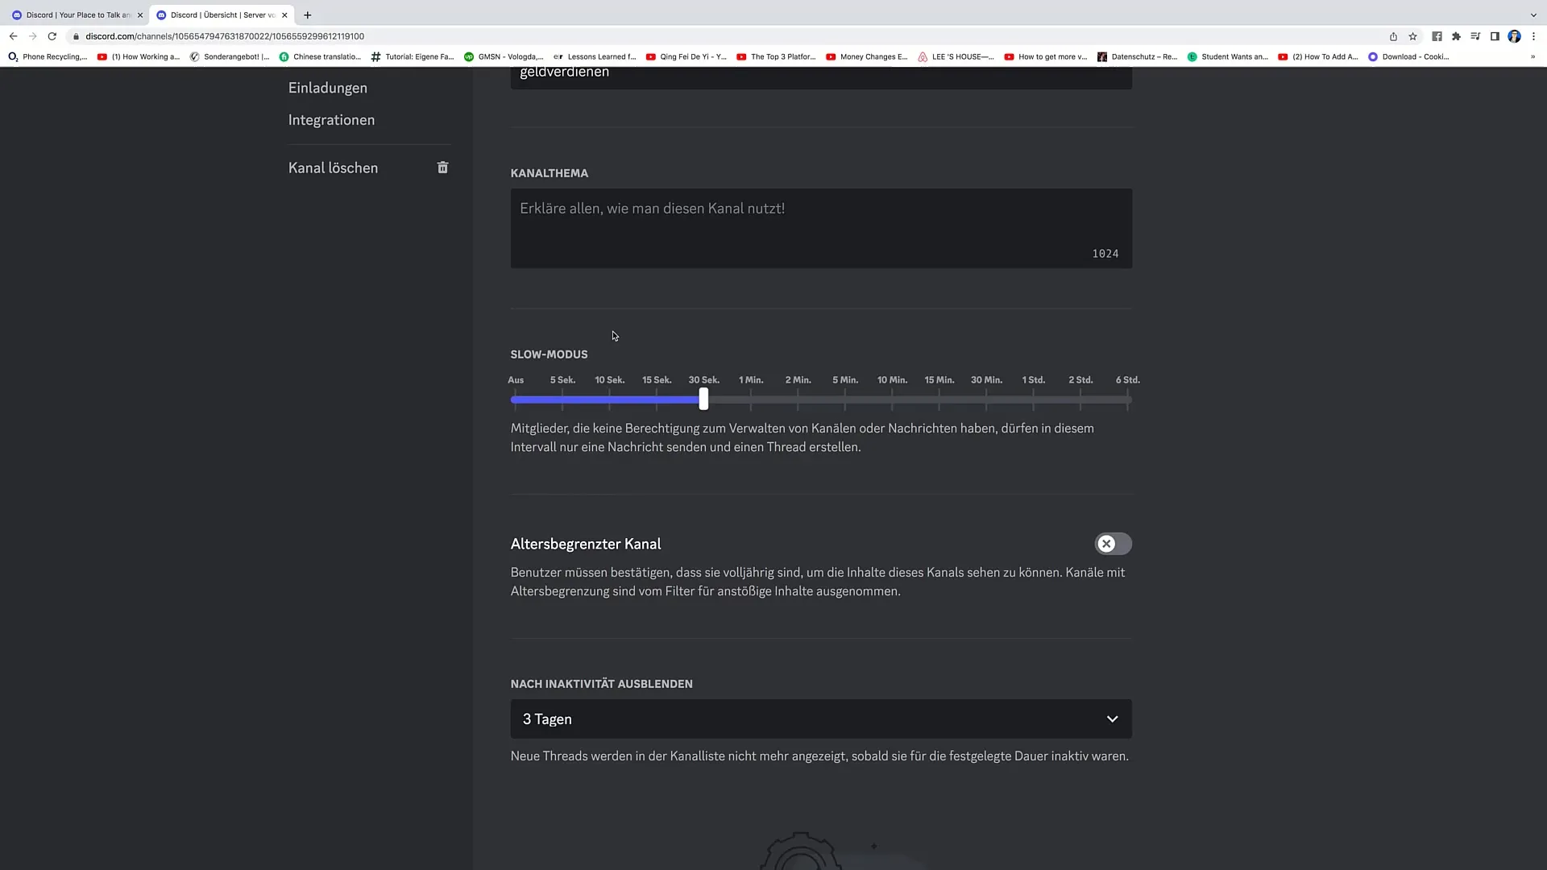Disable the Altersbegrenzter Kanal toggle
1547x870 pixels.
(1114, 544)
